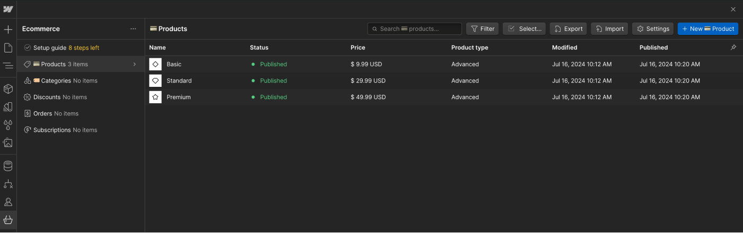
Task: Open the Users account icon
Action: (x=8, y=202)
